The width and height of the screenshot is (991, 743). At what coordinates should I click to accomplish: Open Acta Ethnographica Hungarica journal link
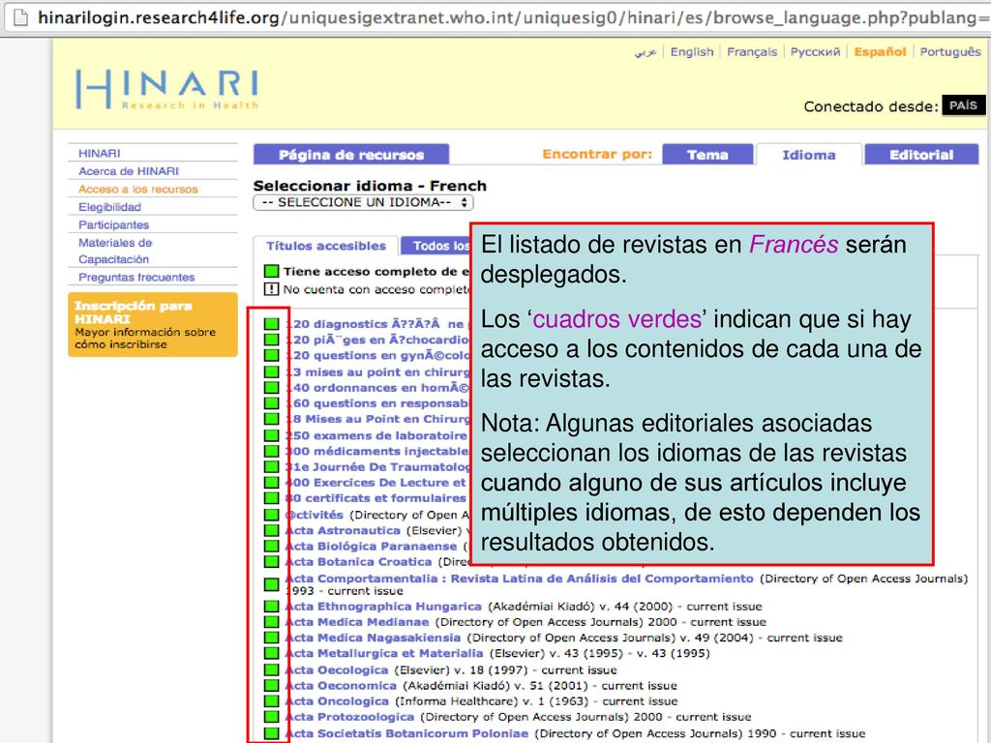point(383,606)
